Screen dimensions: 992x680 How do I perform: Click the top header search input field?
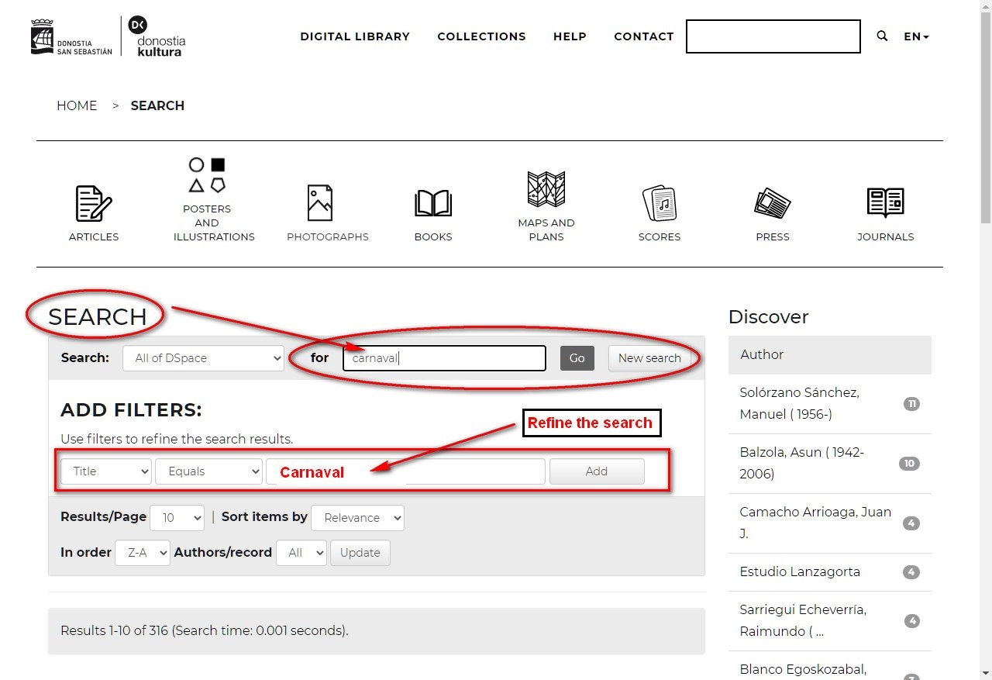[x=773, y=36]
